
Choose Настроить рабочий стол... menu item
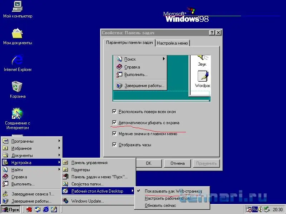coord(172,198)
